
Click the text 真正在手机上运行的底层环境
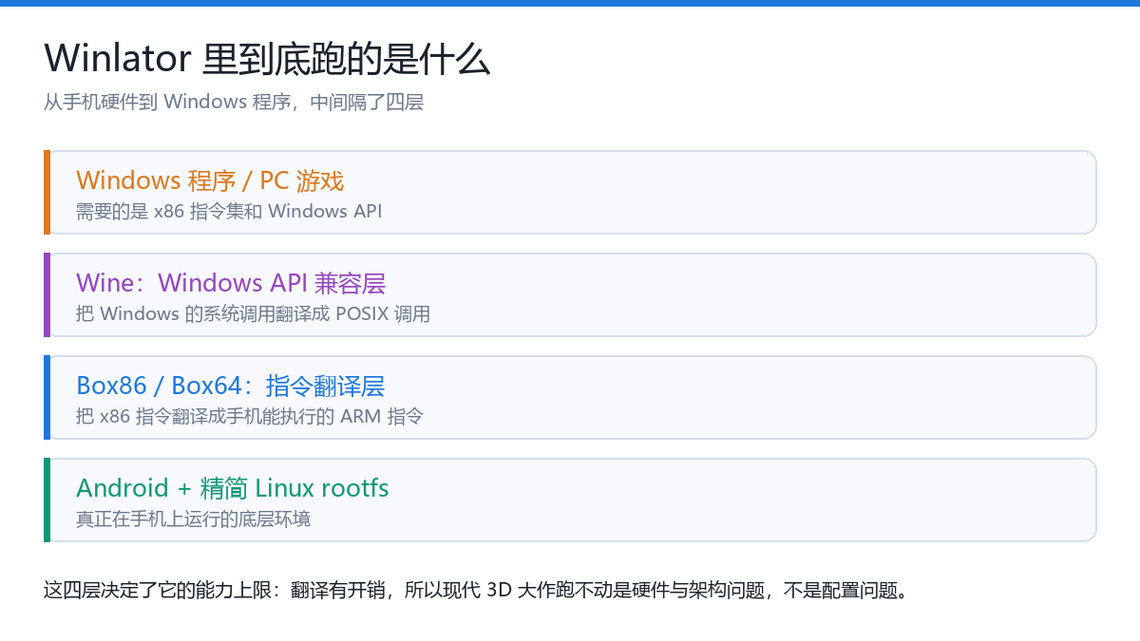click(193, 518)
